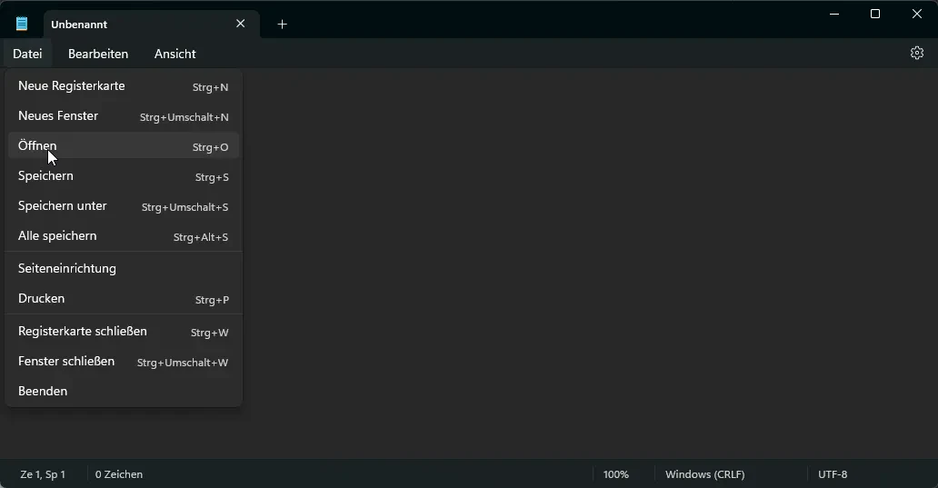The image size is (938, 488).
Task: Click the Ze 1, Sp 1 status entry
Action: click(43, 474)
